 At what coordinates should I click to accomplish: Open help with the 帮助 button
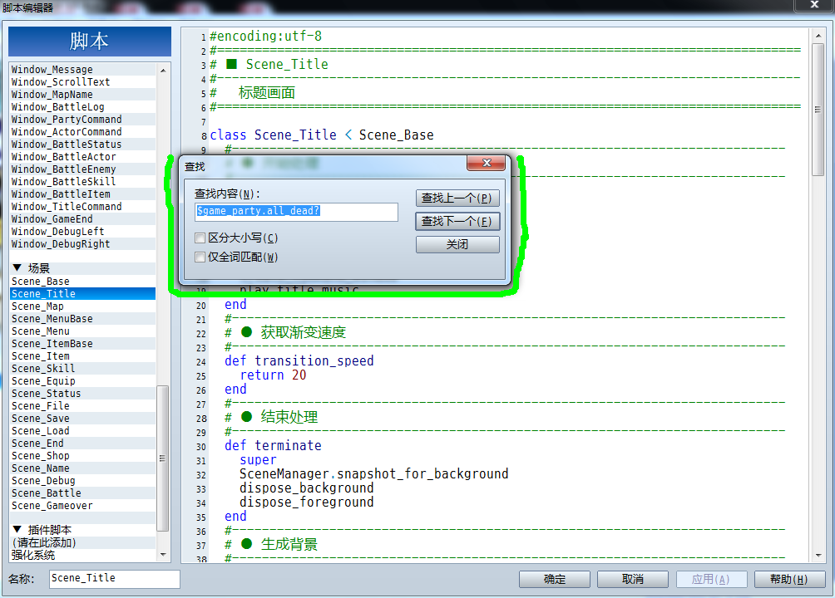[789, 579]
